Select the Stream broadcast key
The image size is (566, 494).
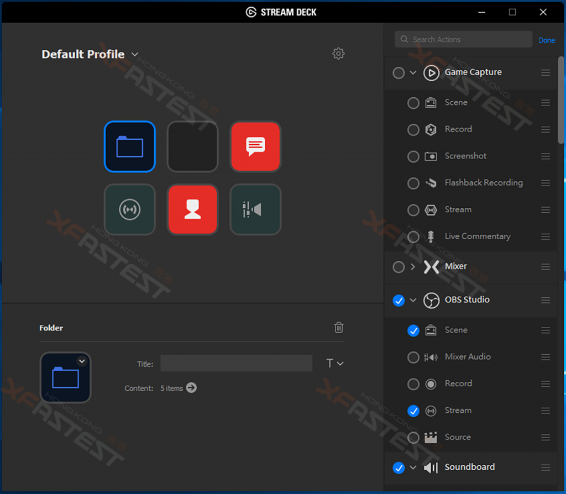[x=129, y=209]
